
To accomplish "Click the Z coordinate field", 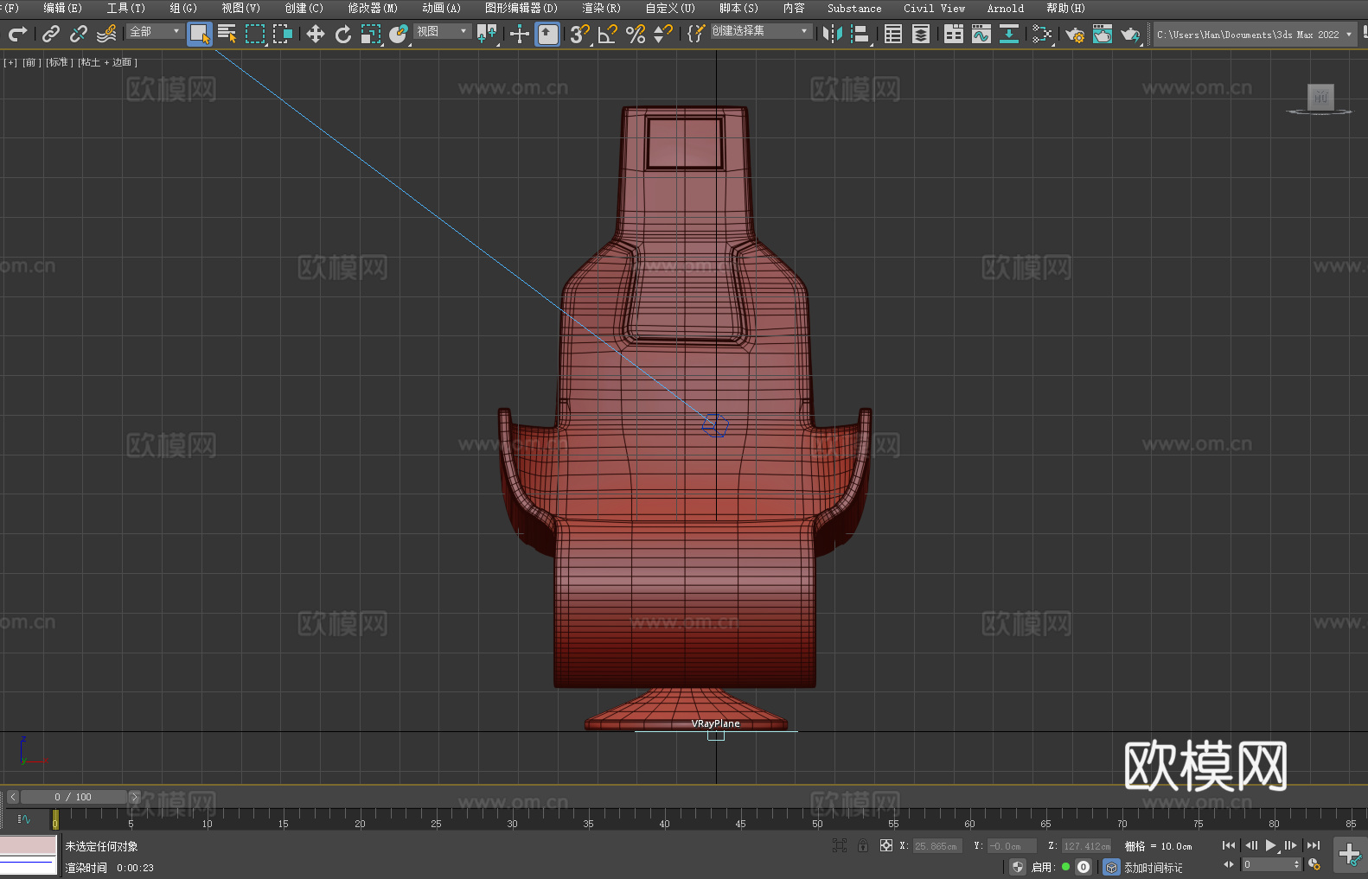I will 1086,846.
